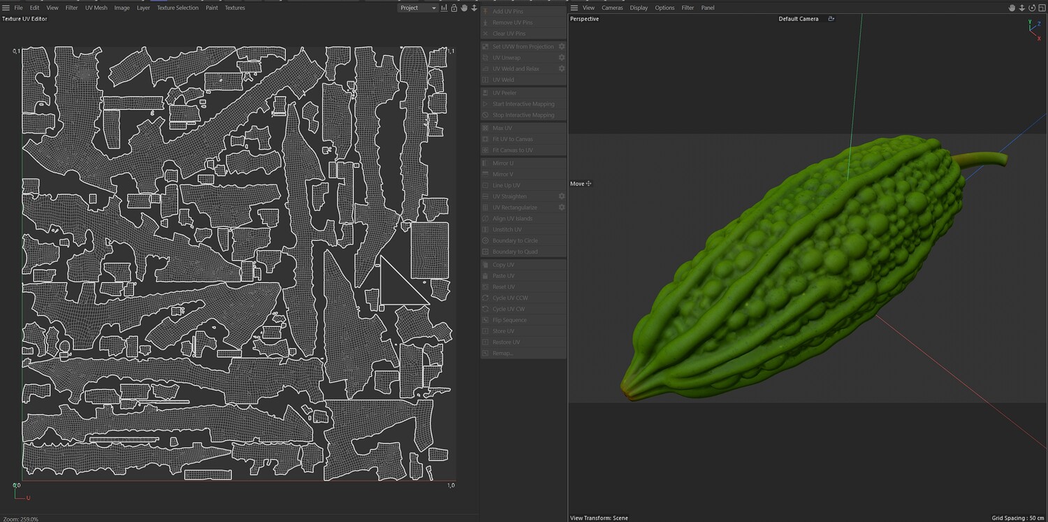
Task: Click the UV Weld and Relax icon
Action: coord(486,69)
